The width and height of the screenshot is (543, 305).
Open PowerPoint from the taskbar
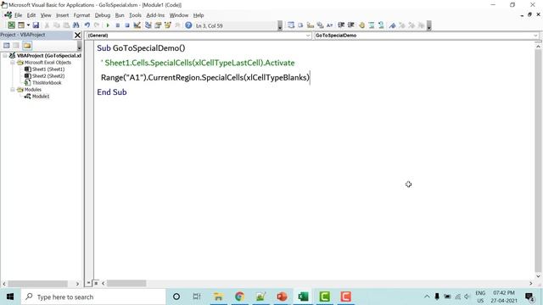(282, 297)
